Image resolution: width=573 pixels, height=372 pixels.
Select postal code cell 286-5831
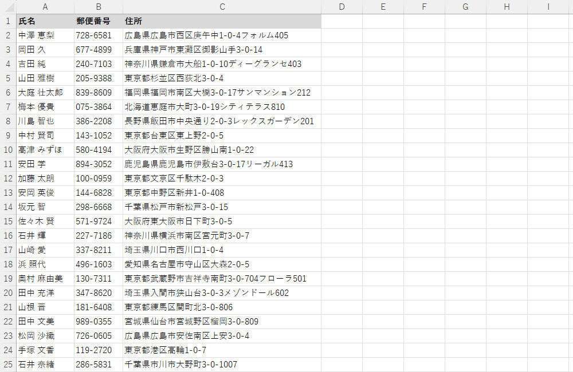[x=99, y=365]
